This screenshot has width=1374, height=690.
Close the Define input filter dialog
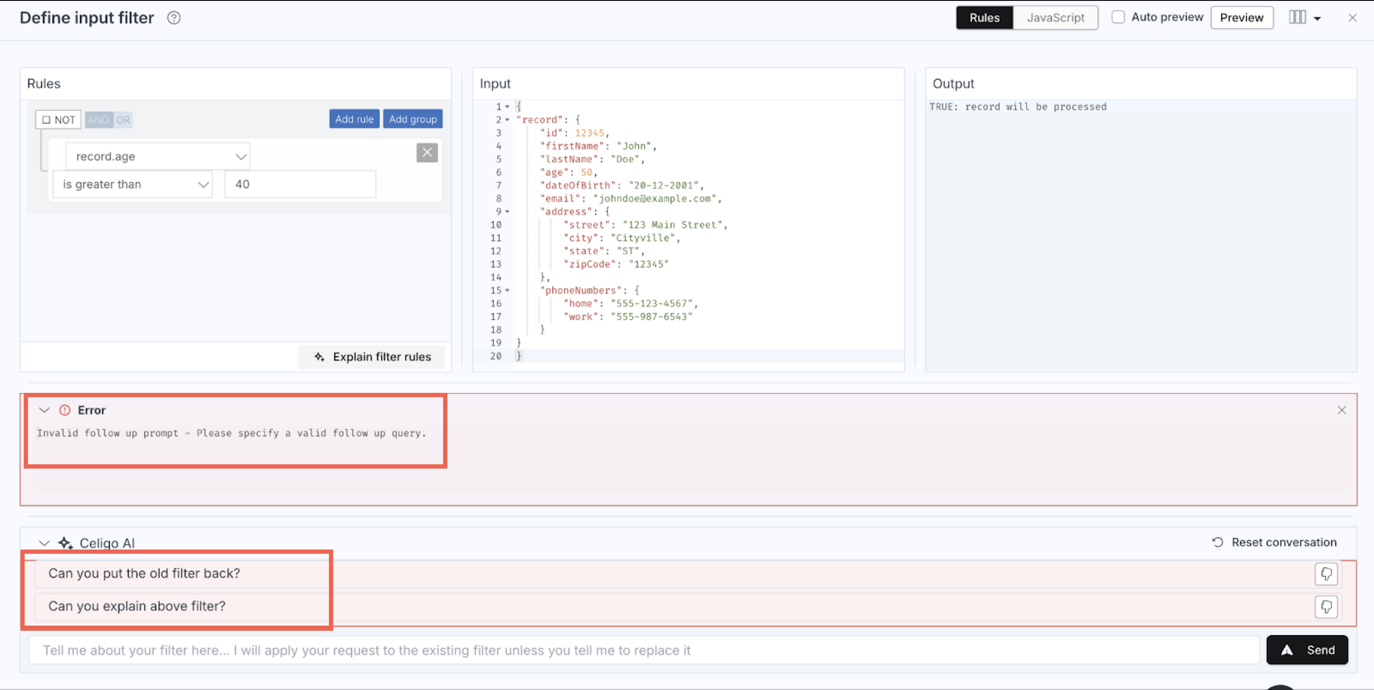[x=1352, y=18]
